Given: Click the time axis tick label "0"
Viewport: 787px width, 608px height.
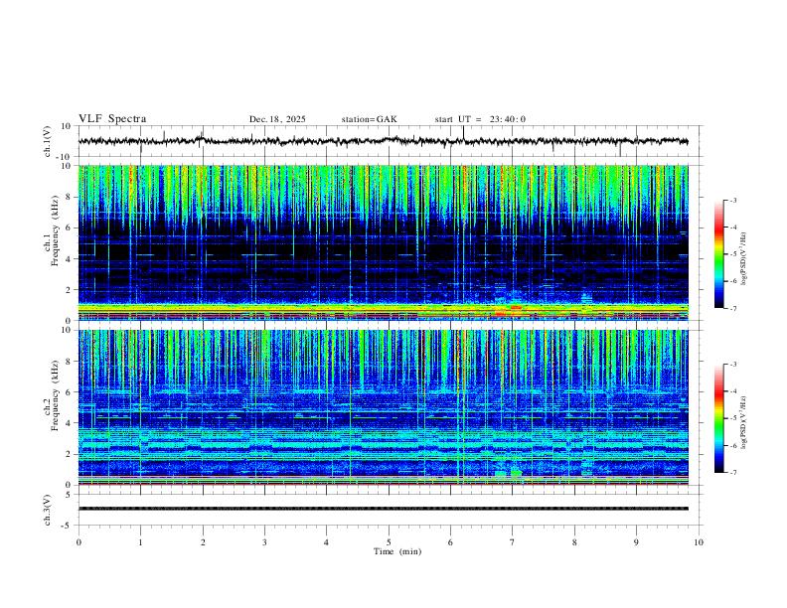Looking at the screenshot, I should point(79,542).
